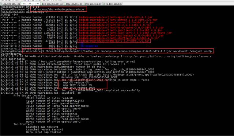Click the 'Counters: 49' log line
Viewport: 234px width, 136px height.
(x=41, y=93)
